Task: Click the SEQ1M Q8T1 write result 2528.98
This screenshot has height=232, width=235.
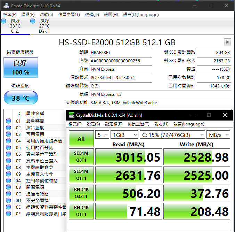Action: [197, 157]
